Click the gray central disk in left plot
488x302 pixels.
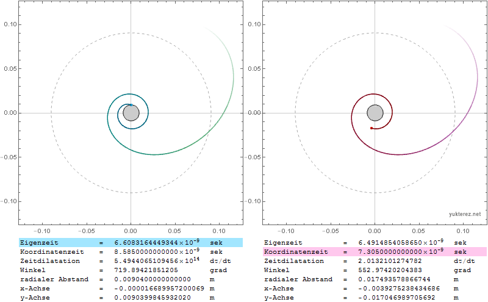tap(131, 113)
